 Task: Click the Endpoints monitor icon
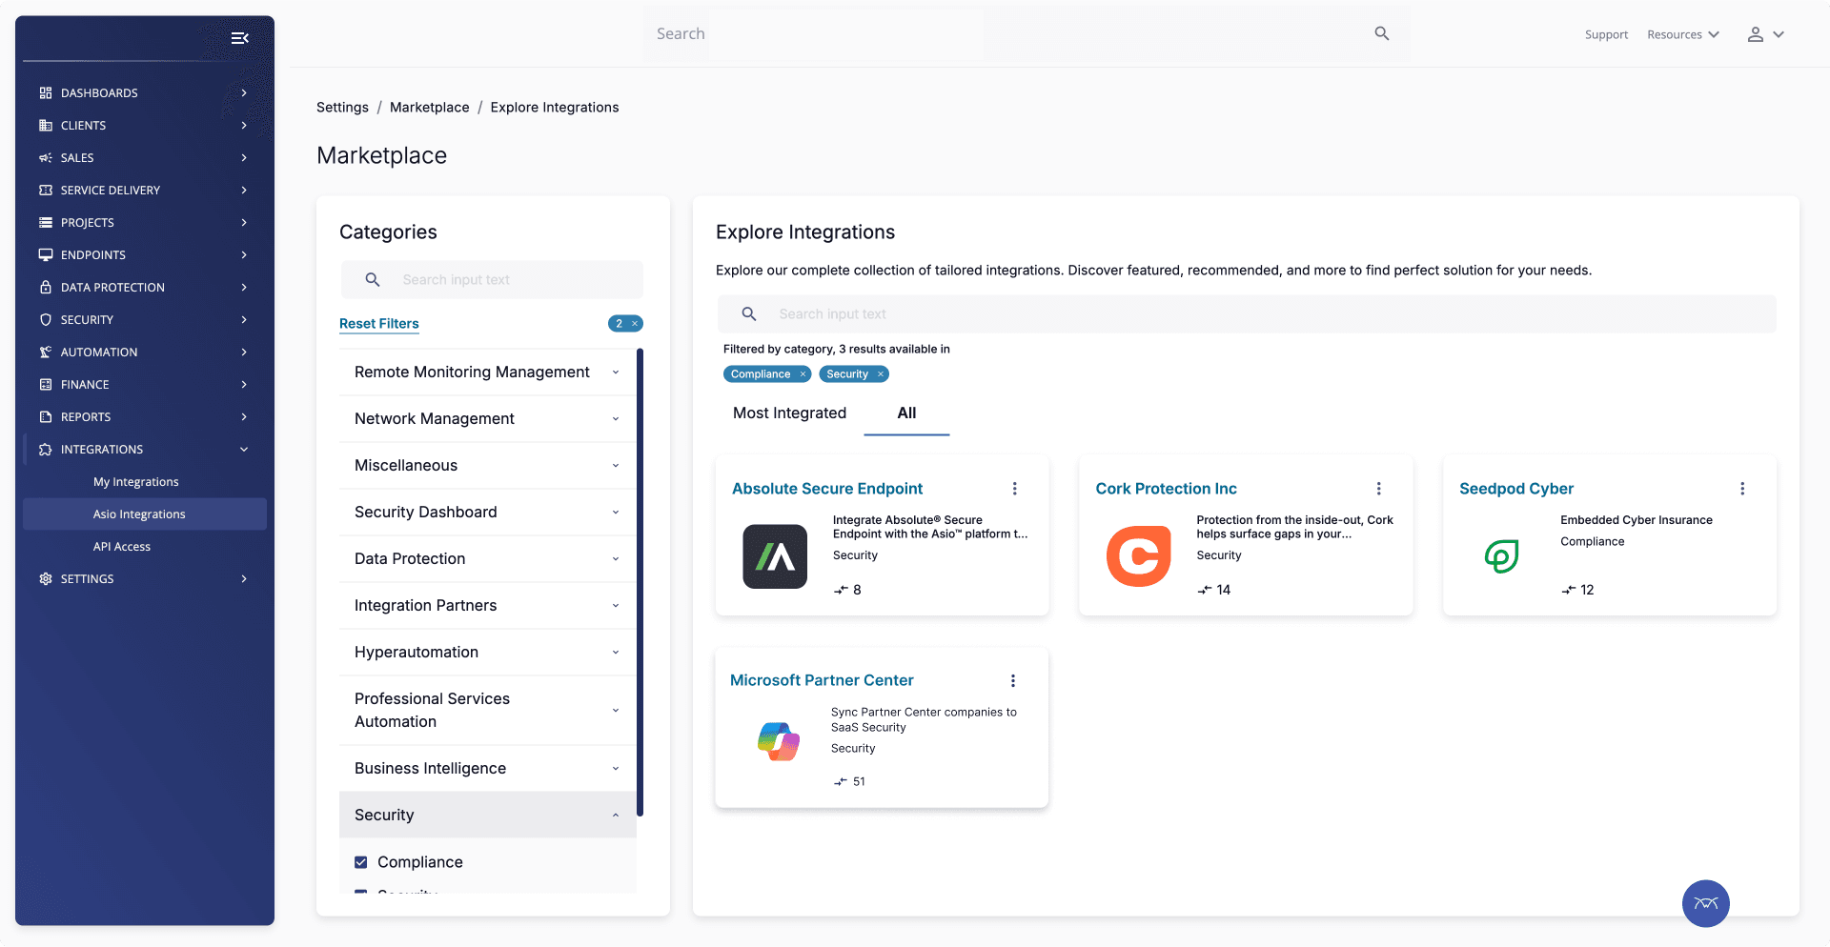point(46,254)
